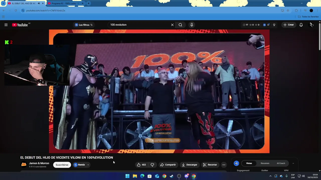Open a new browser tab
This screenshot has width=321, height=180.
(89, 3)
